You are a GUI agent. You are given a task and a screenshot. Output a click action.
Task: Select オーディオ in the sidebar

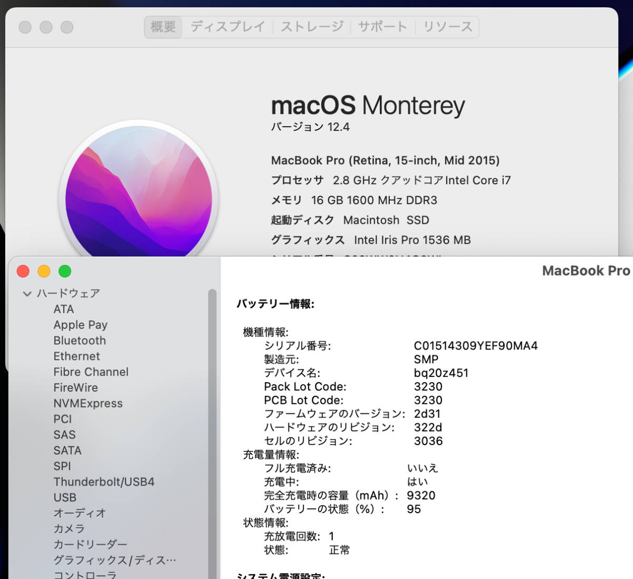pyautogui.click(x=80, y=513)
